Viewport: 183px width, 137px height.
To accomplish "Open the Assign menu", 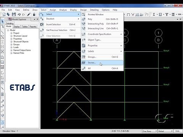I will (x=53, y=10).
